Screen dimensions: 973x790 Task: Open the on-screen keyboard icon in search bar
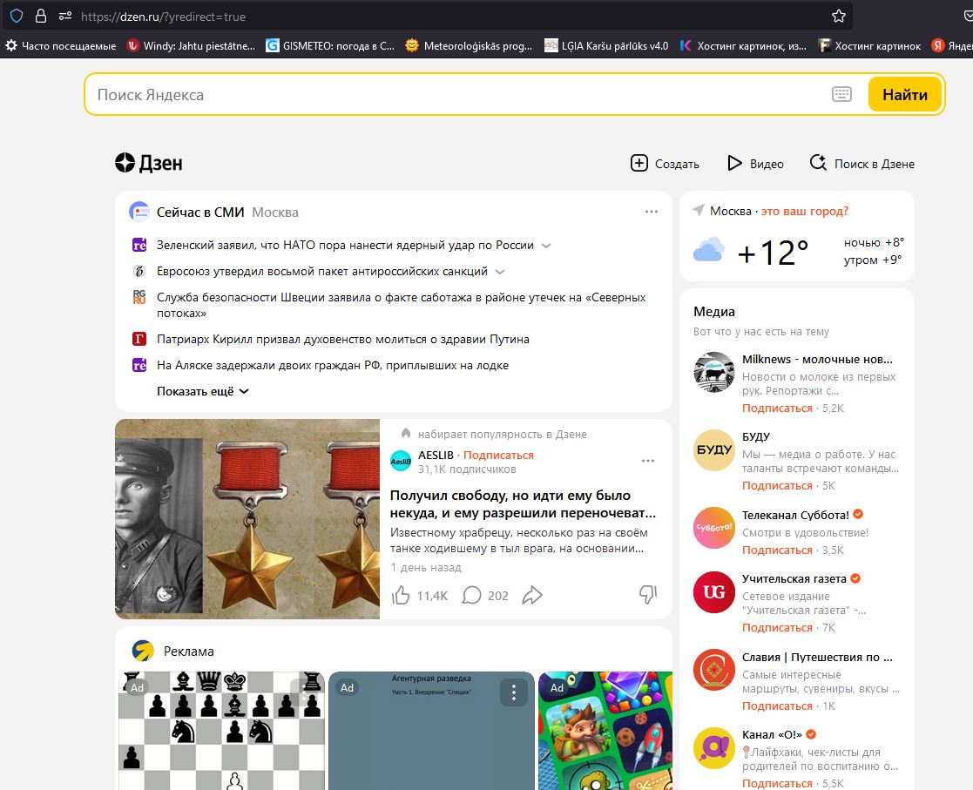pos(841,94)
